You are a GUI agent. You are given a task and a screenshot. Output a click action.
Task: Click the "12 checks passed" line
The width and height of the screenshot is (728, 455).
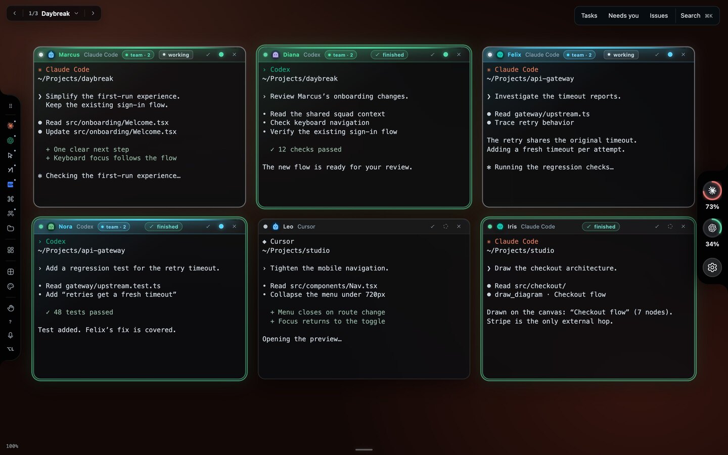[x=306, y=150]
